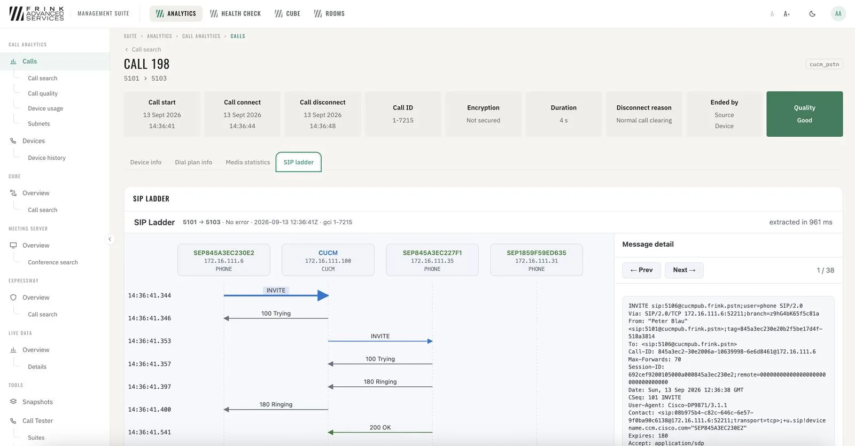Image resolution: width=855 pixels, height=446 pixels.
Task: Open Device history in sidebar
Action: point(47,158)
